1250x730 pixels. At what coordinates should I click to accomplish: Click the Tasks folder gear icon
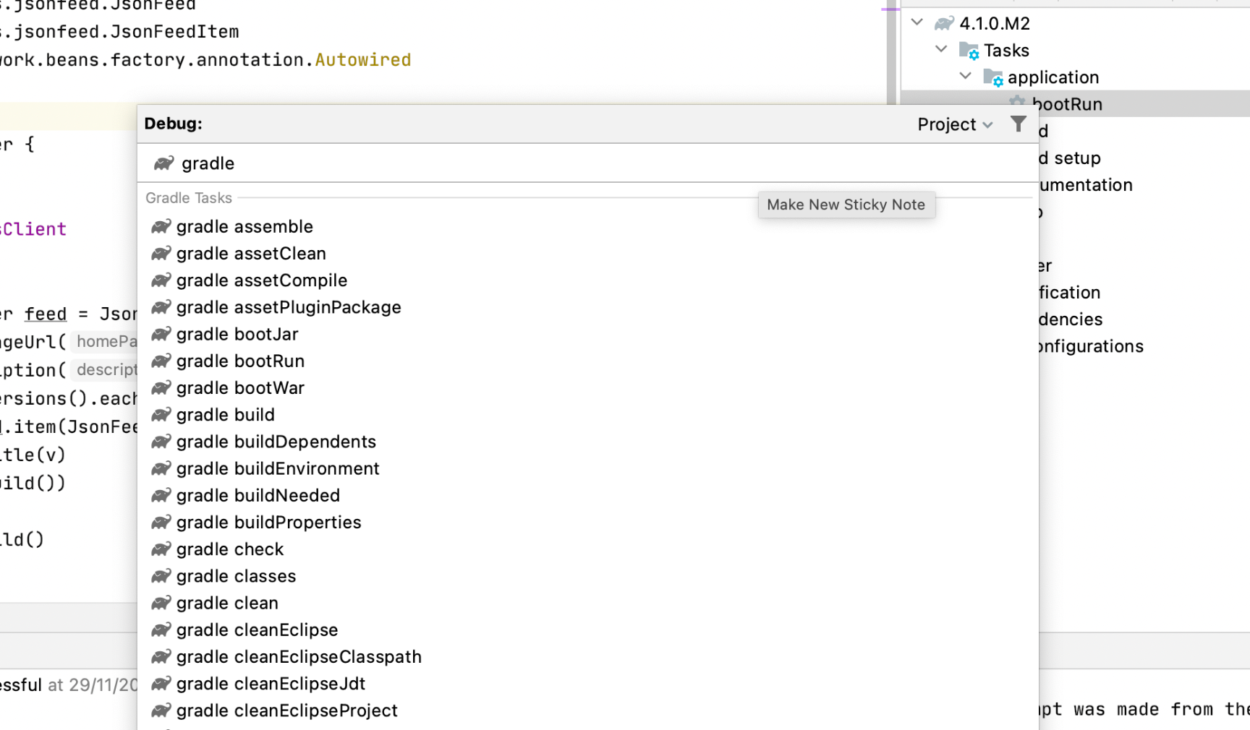coord(969,51)
